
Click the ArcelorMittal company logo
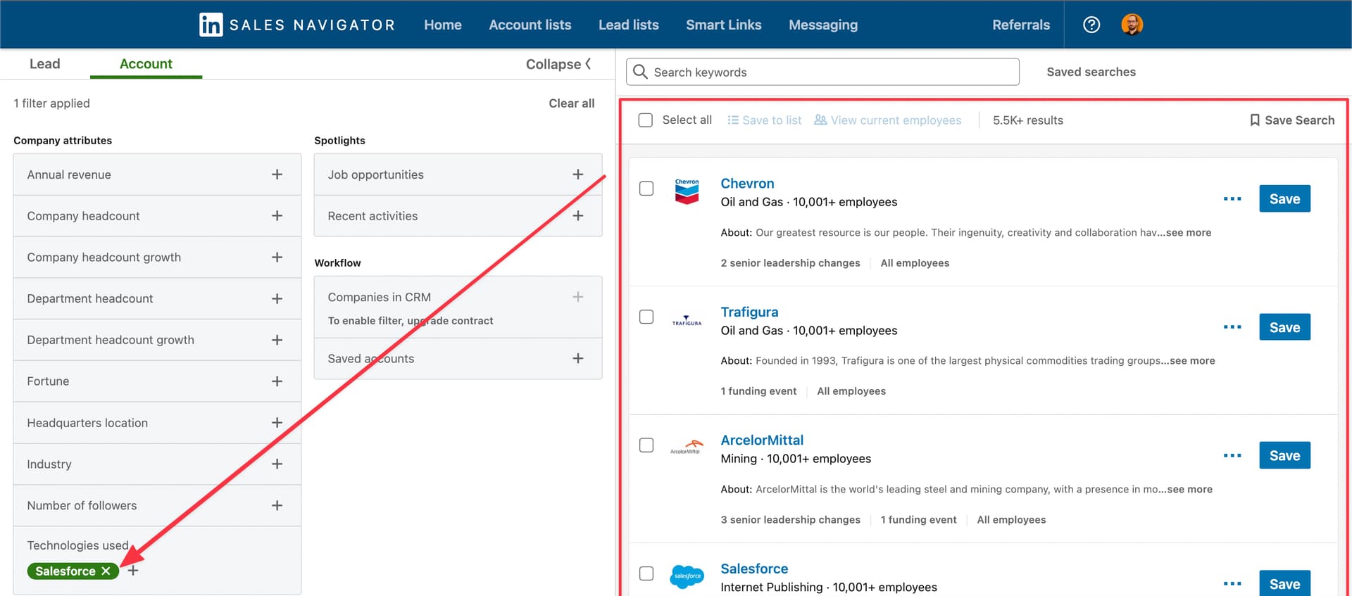point(686,447)
